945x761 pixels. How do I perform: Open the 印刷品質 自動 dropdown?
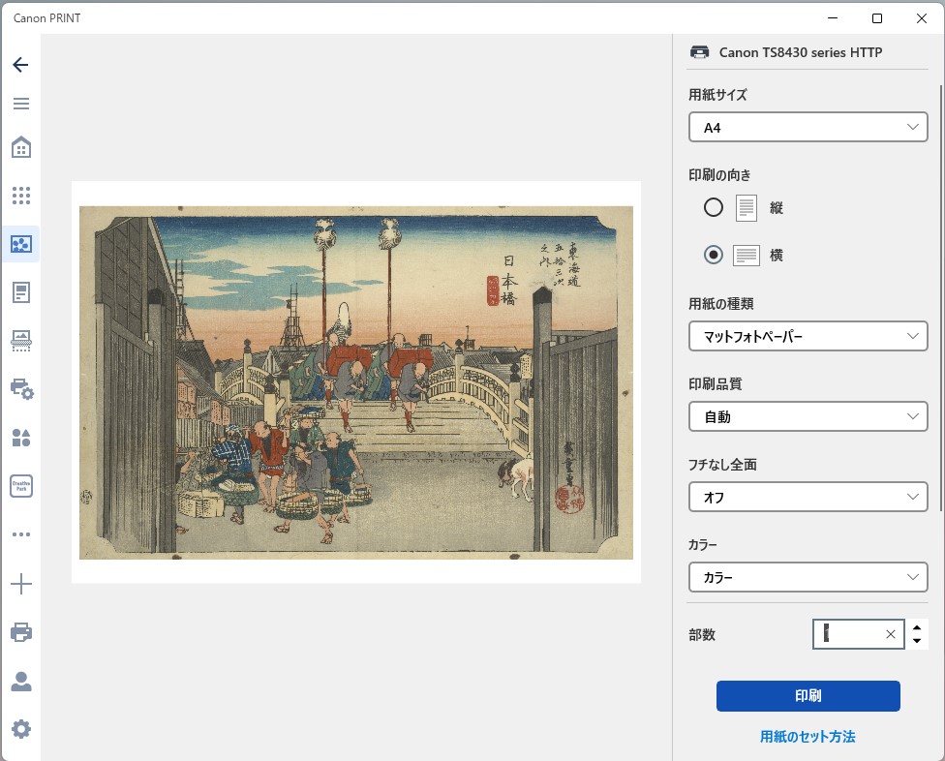point(808,417)
